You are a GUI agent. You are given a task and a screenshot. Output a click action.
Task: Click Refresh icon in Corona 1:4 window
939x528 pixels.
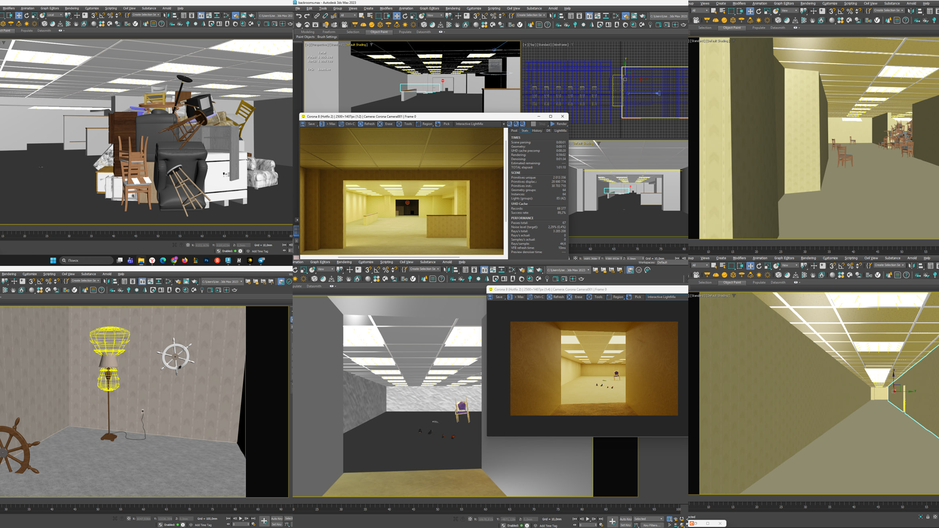(550, 297)
